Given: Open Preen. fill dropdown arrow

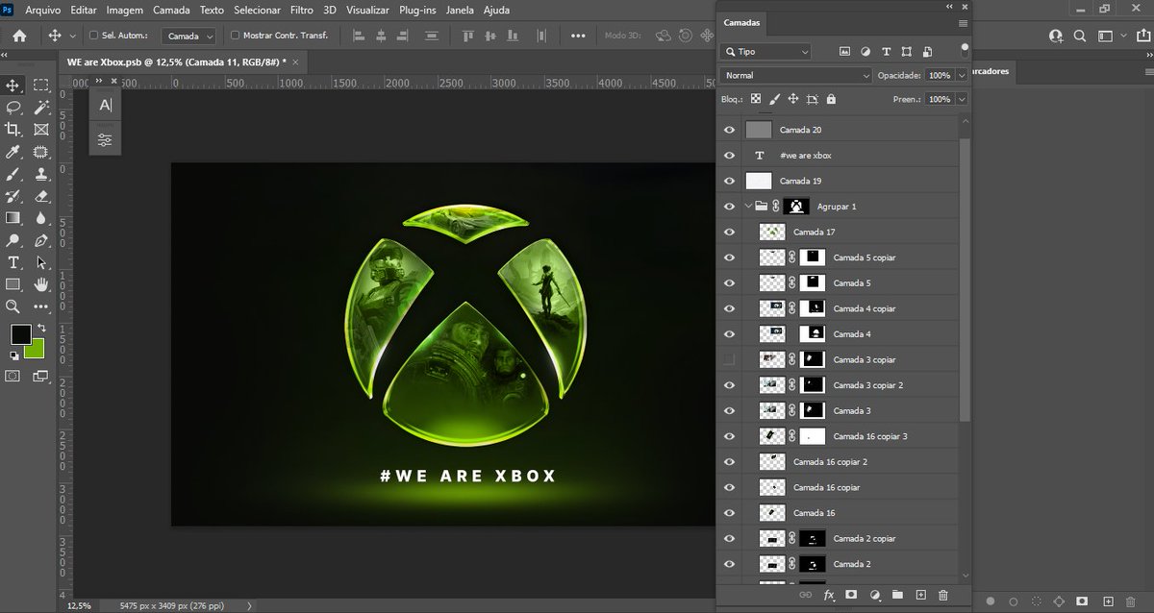Looking at the screenshot, I should [961, 99].
